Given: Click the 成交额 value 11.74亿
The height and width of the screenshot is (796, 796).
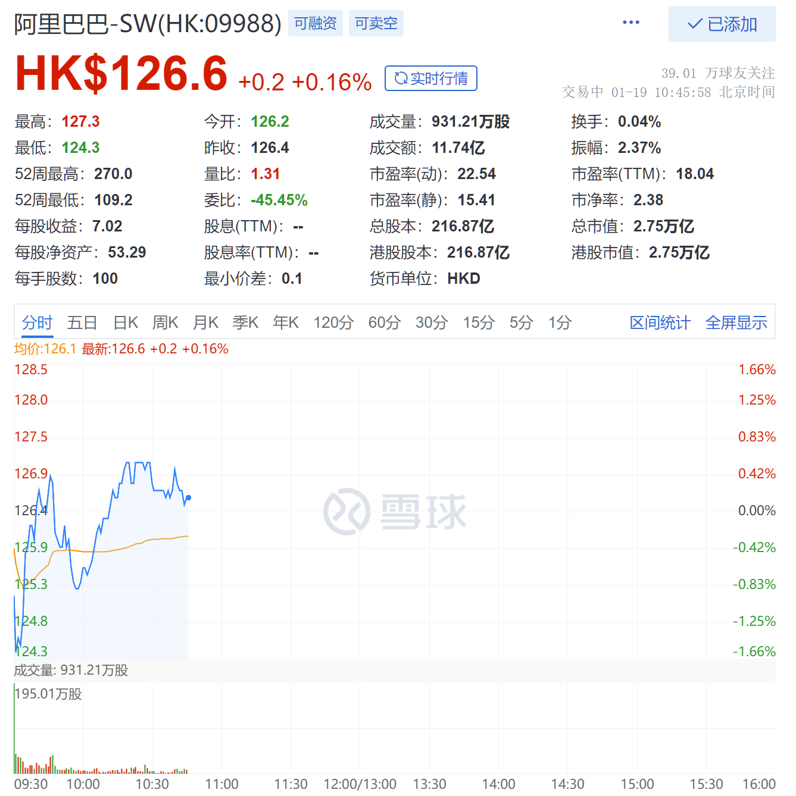Looking at the screenshot, I should pos(458,148).
